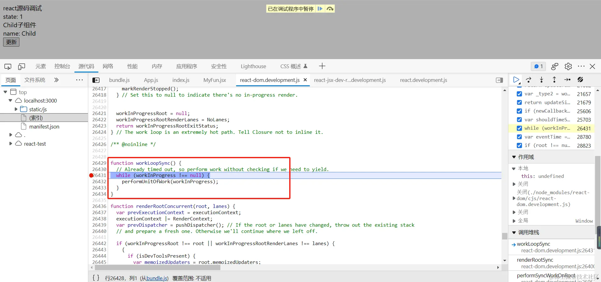Step into next function call

(x=542, y=80)
